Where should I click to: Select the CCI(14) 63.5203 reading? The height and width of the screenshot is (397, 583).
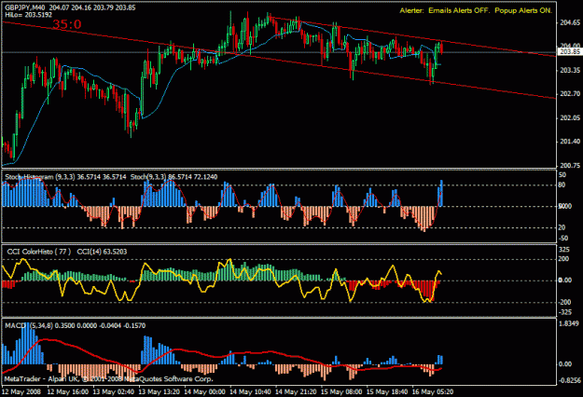[102, 252]
